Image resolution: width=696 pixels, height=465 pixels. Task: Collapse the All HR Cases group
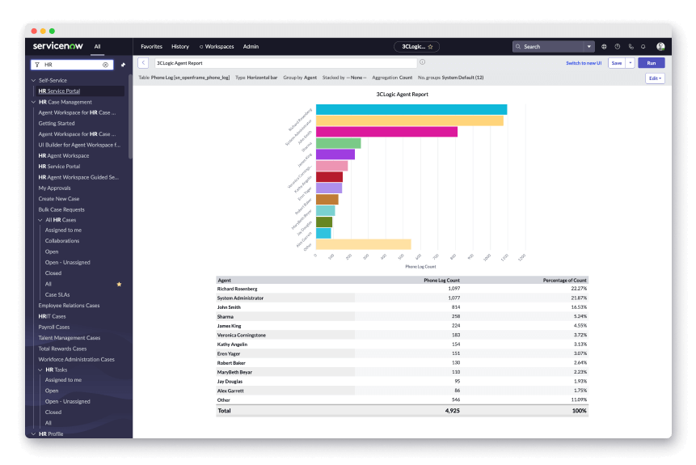coord(40,220)
